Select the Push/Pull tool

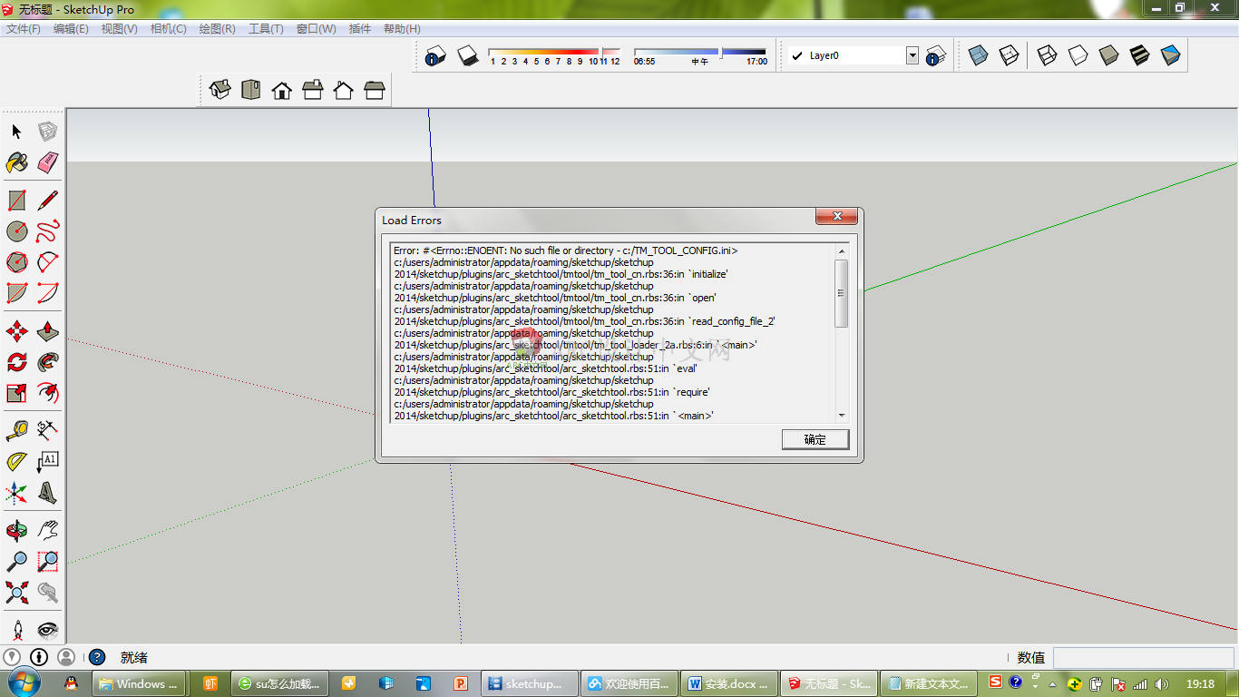point(48,331)
